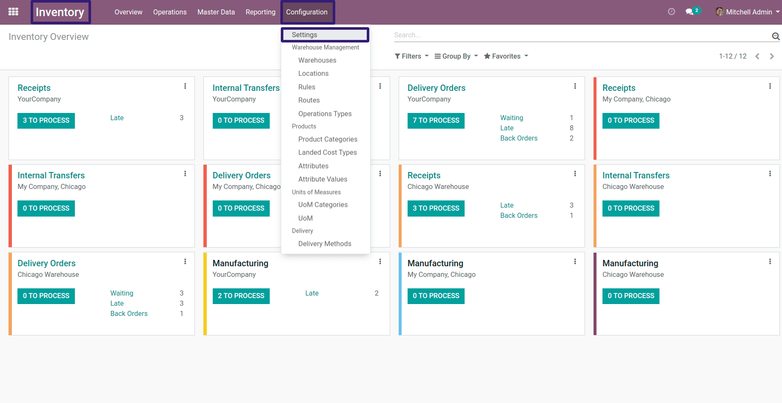
Task: Select Routes menu entry
Action: 309,100
